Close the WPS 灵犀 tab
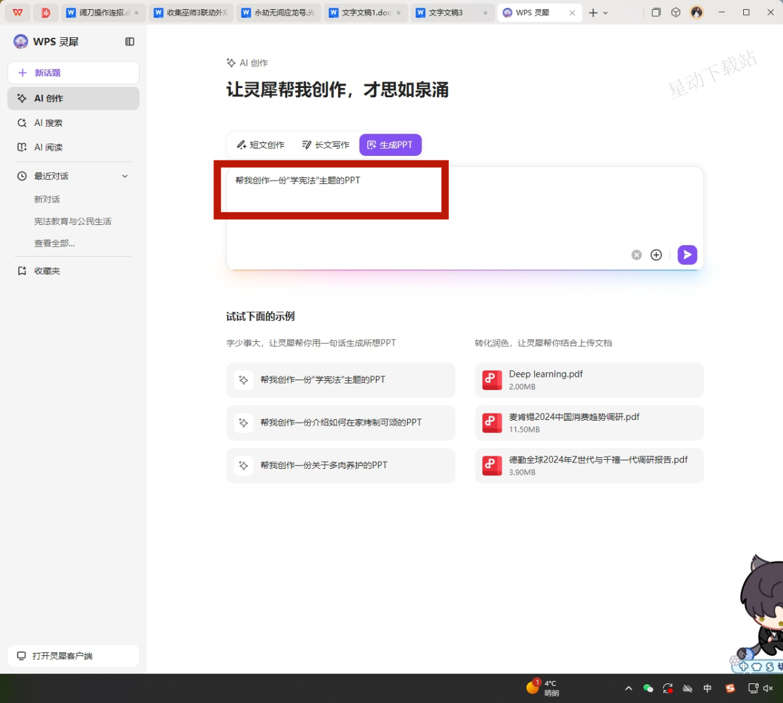Screen dimensions: 783x703 coord(572,12)
